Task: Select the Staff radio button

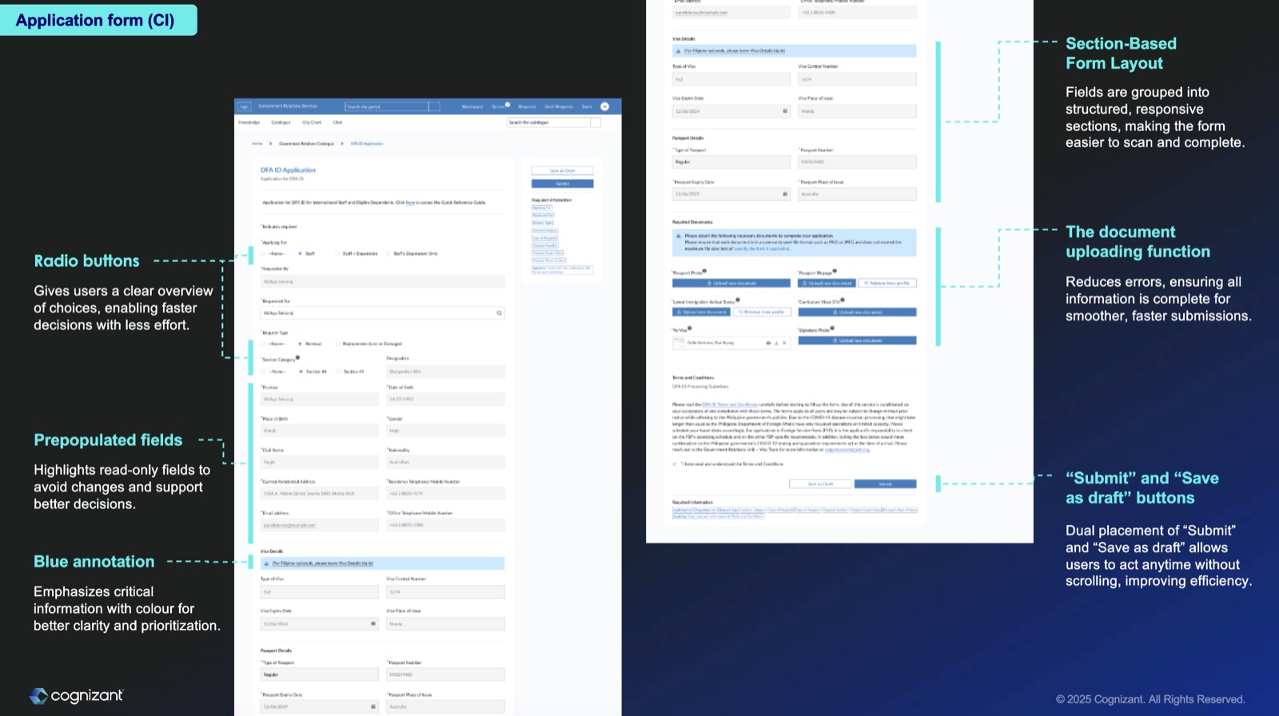Action: click(x=301, y=253)
